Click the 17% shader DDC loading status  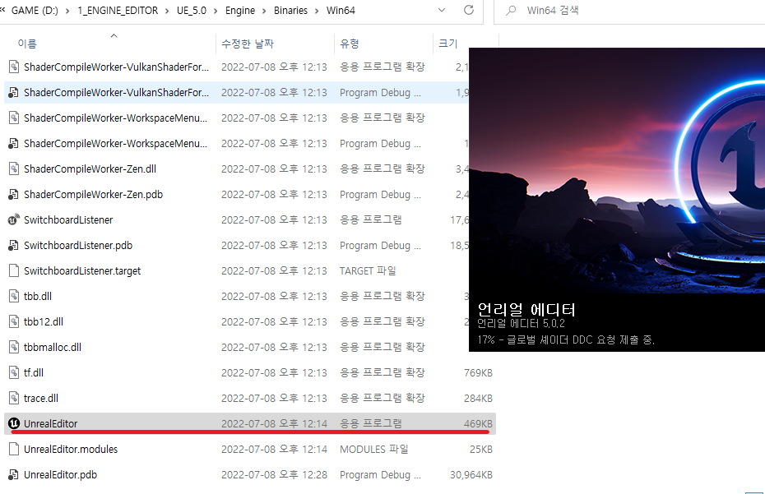click(x=566, y=339)
